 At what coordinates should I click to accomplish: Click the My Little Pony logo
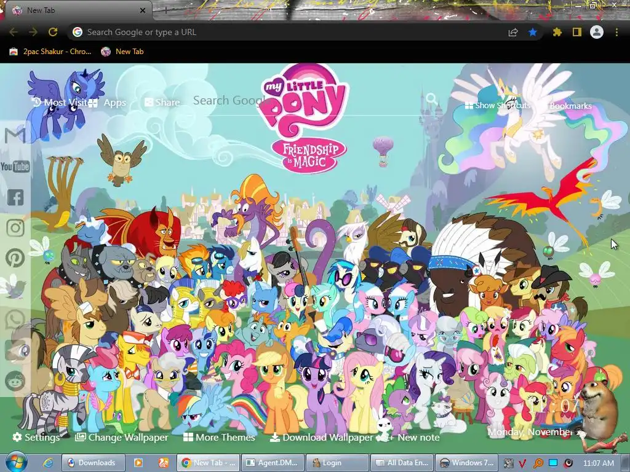click(x=305, y=119)
